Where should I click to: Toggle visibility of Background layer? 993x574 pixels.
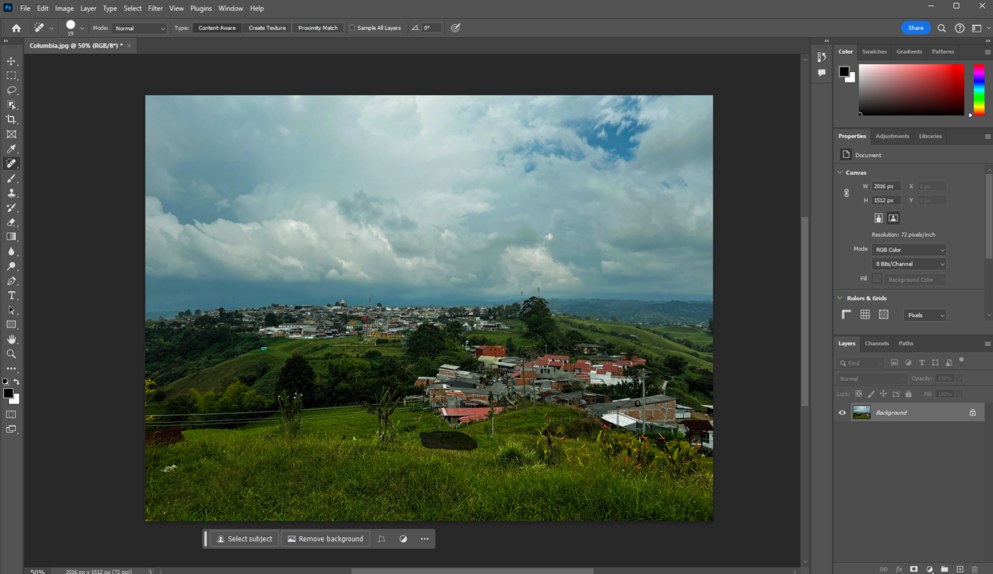click(x=842, y=412)
